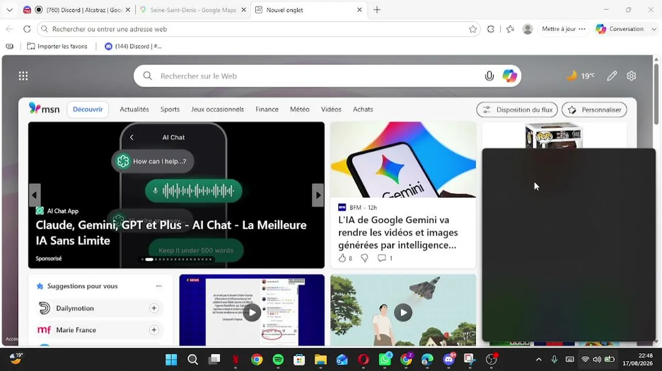This screenshot has height=371, width=662.
Task: Go to previous carousel slide arrow
Action: pyautogui.click(x=35, y=195)
